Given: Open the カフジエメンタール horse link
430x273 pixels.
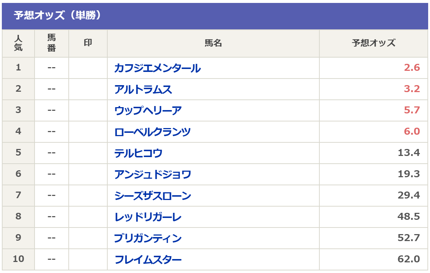Looking at the screenshot, I should pos(157,68).
